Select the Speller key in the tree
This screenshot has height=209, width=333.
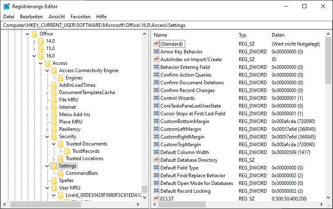tap(66, 180)
